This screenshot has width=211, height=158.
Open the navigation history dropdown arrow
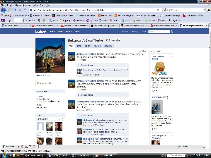[11, 10]
